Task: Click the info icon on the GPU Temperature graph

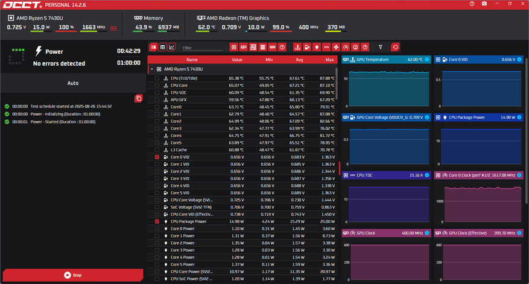Action: point(427,60)
